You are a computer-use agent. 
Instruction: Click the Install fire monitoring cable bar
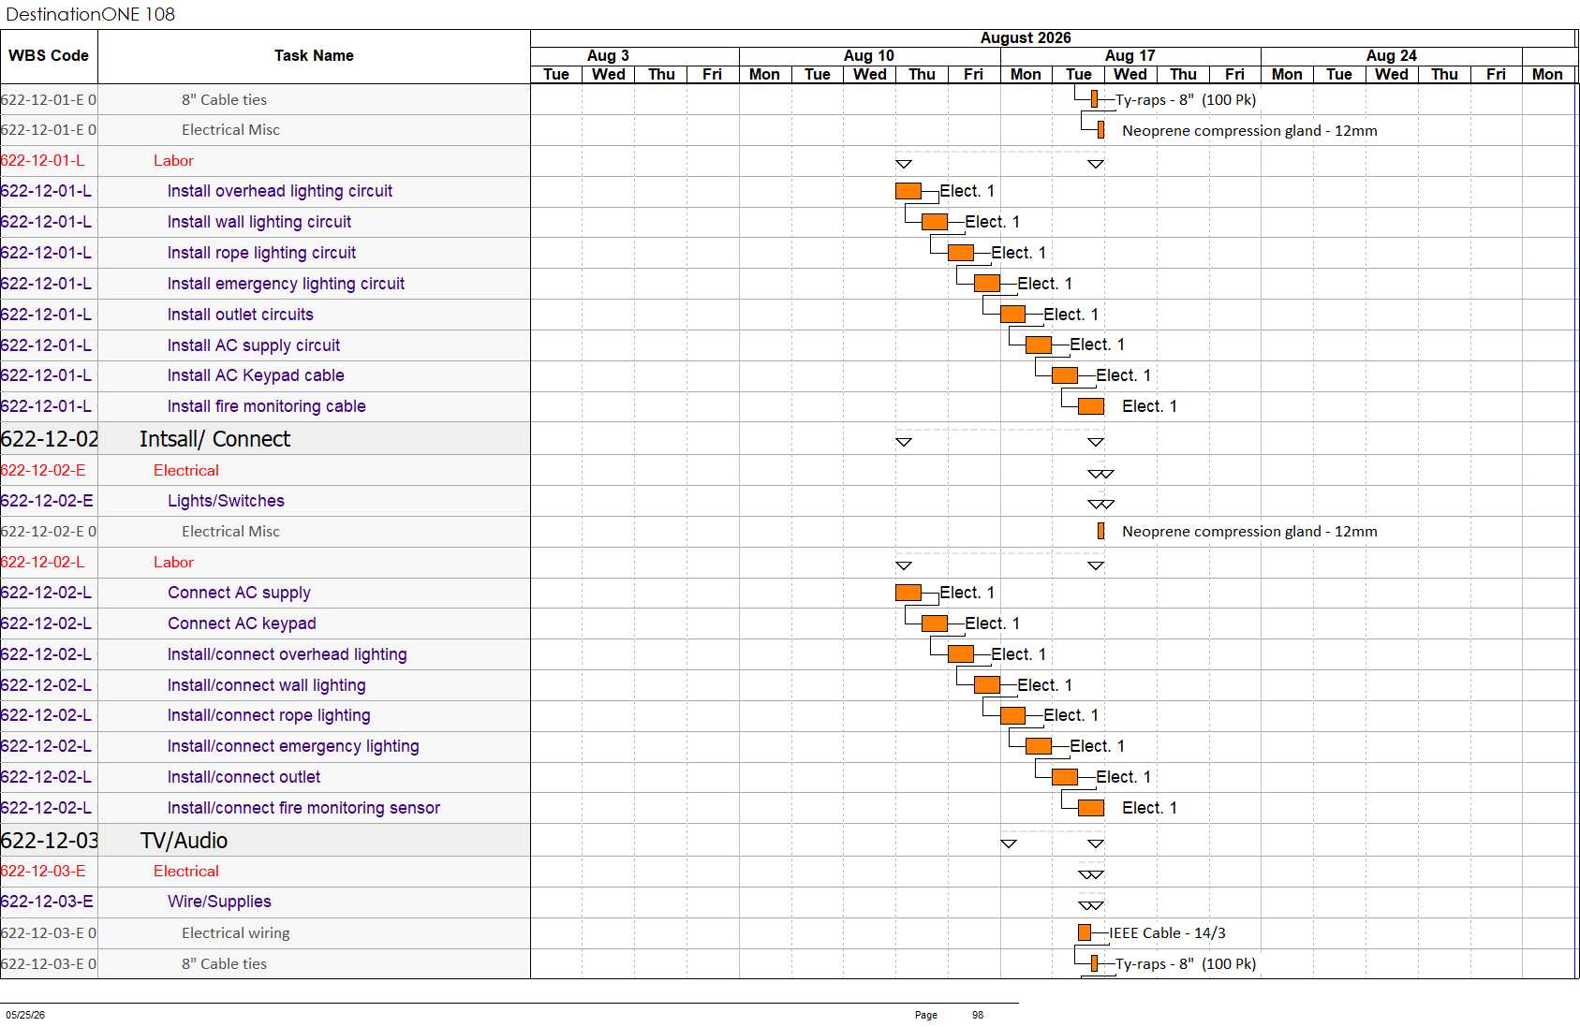pyautogui.click(x=1091, y=406)
